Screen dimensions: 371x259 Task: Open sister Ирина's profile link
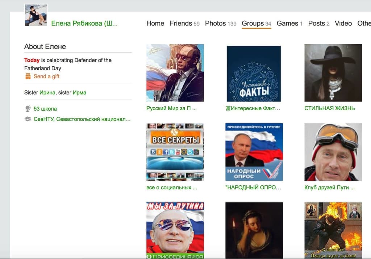click(x=47, y=92)
